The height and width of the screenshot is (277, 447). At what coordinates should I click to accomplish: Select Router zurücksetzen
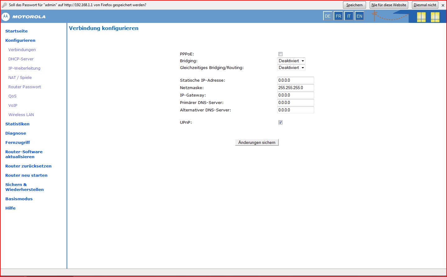click(x=28, y=166)
